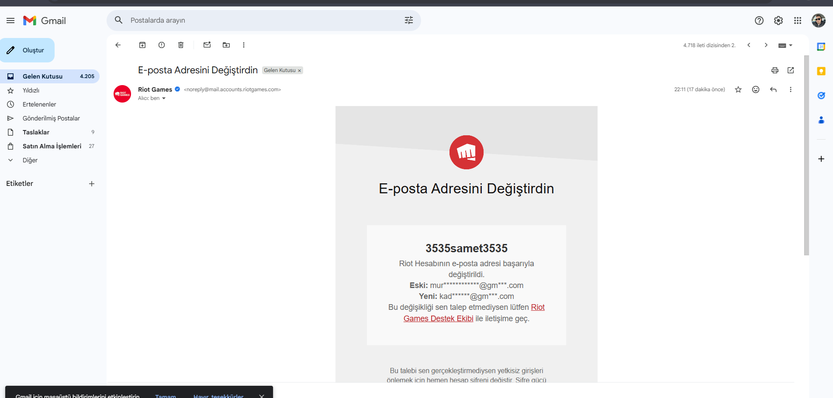This screenshot has height=398, width=833.
Task: Remove the Gelen Kutusu label from email
Action: tap(299, 71)
